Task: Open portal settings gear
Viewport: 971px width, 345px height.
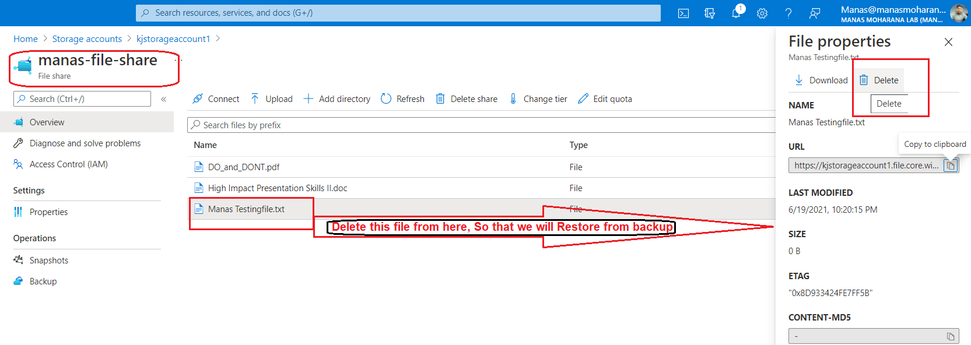Action: coord(762,13)
